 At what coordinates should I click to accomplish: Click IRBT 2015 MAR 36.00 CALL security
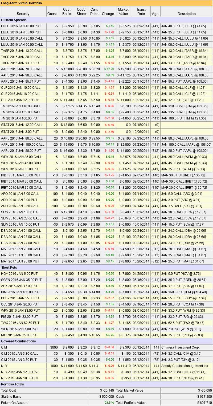click(x=22, y=188)
